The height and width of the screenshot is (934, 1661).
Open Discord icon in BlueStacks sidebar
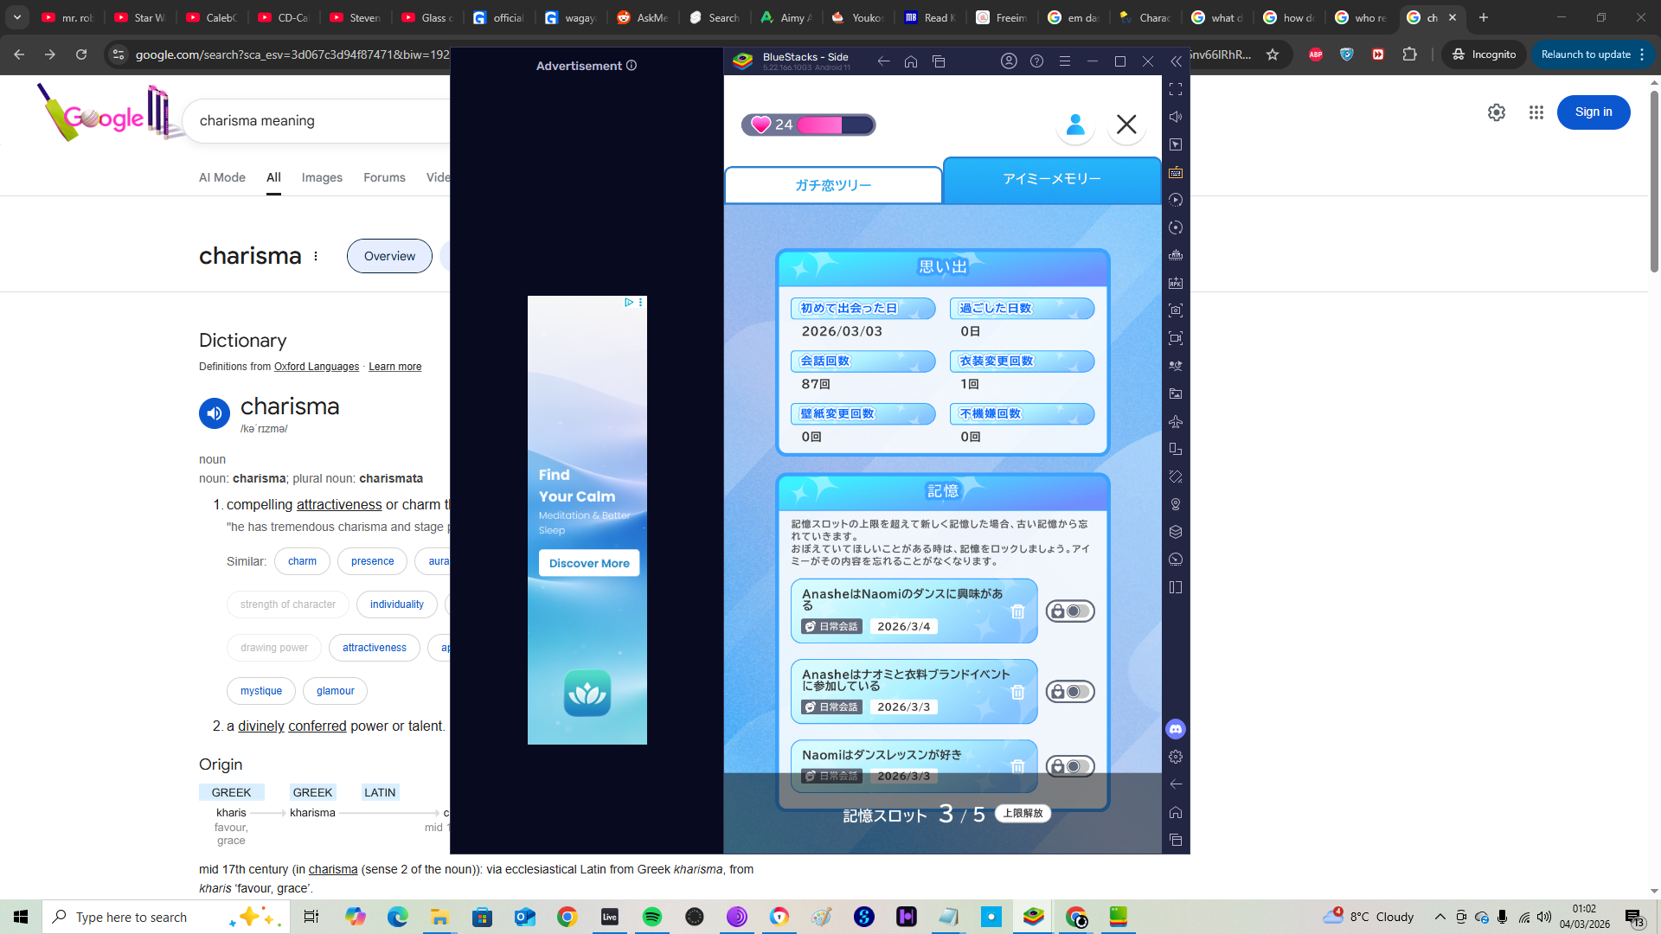click(1175, 729)
